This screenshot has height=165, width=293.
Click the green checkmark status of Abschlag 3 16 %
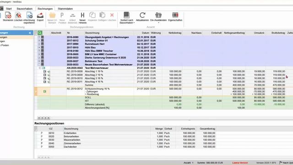(49, 78)
